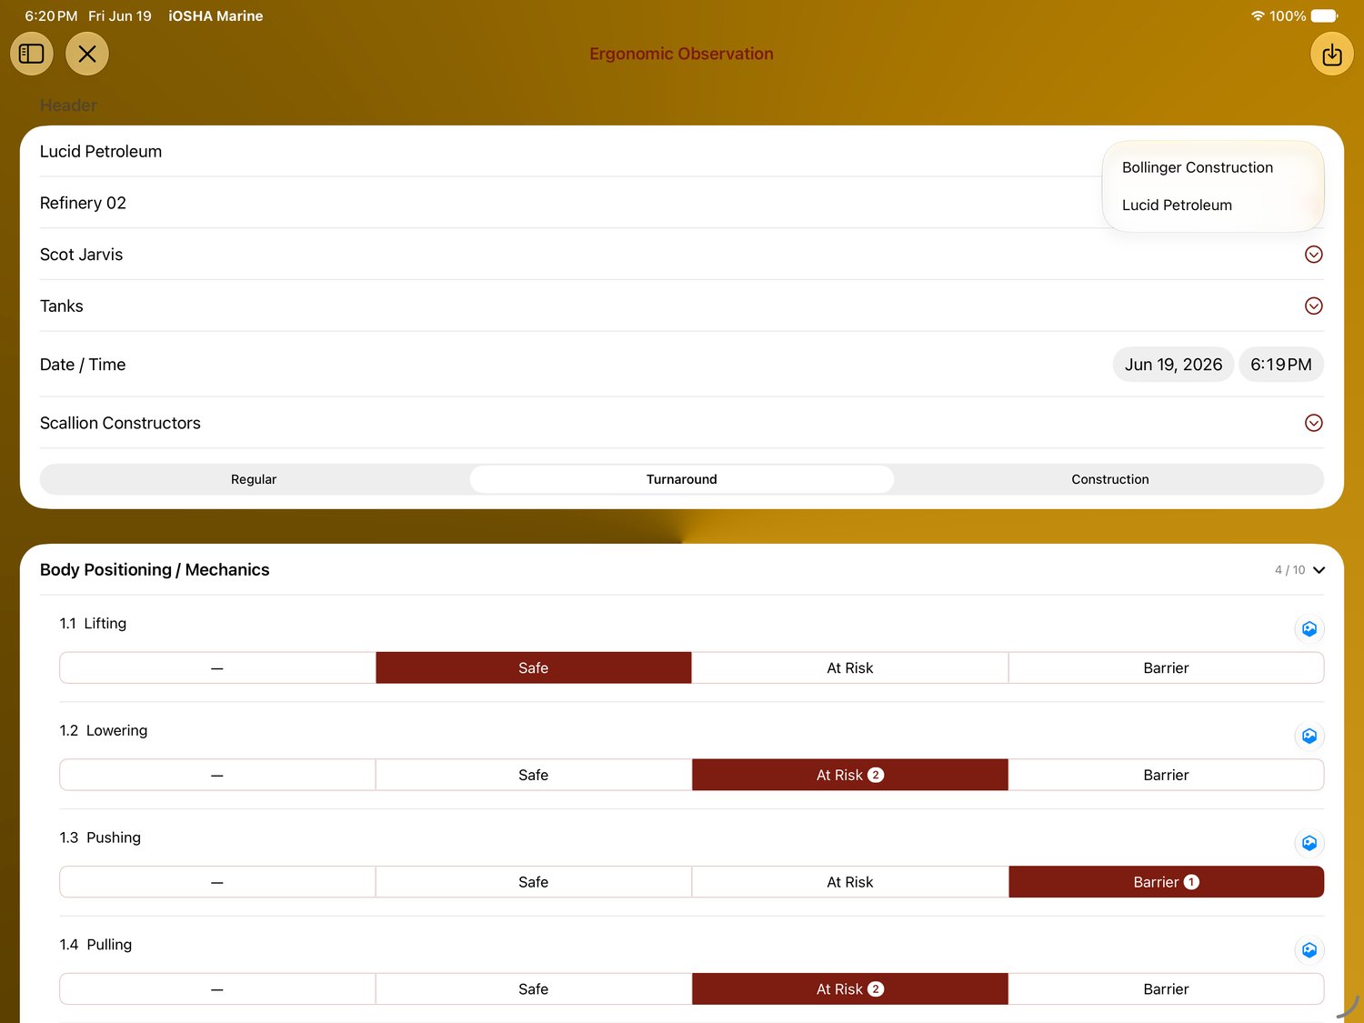Select the Regular segment

[254, 479]
